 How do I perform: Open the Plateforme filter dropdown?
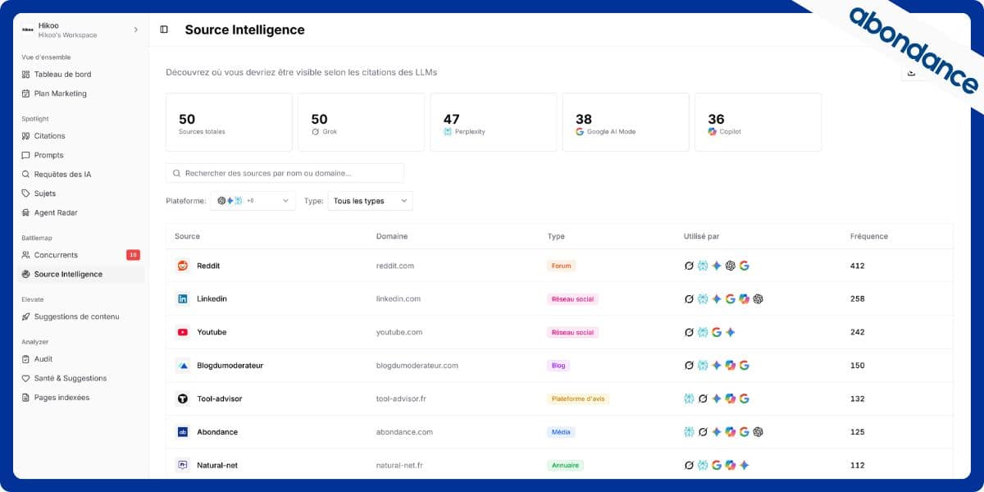point(253,201)
